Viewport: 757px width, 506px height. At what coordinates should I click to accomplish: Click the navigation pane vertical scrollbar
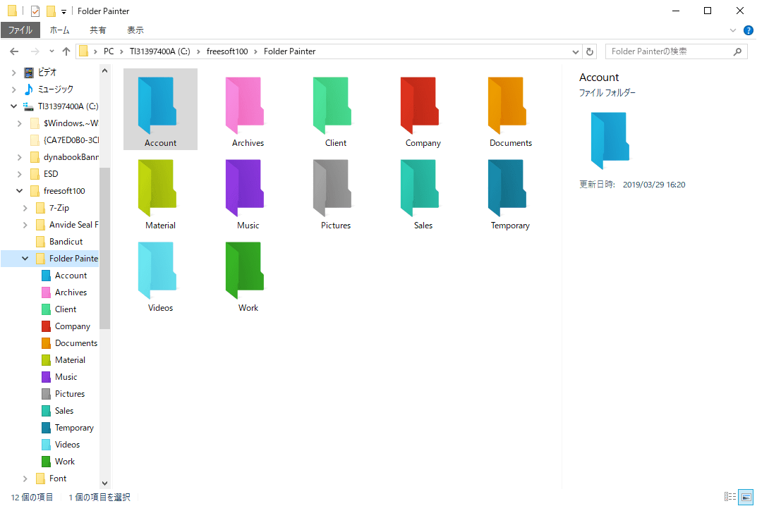click(105, 247)
